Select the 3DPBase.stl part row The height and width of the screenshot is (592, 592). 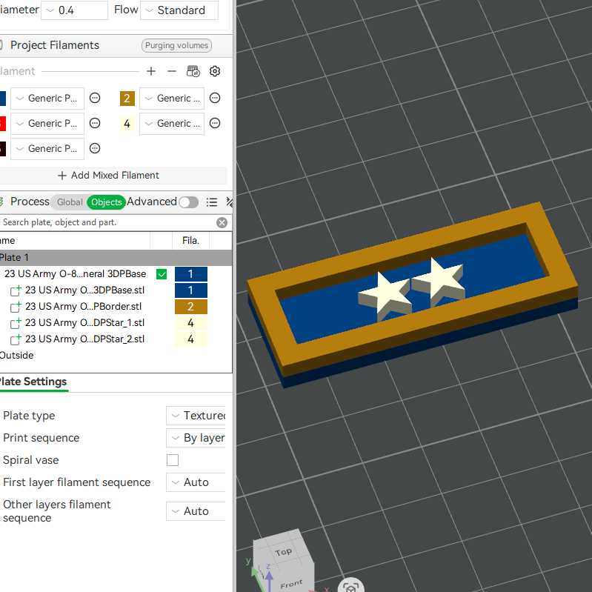point(84,290)
